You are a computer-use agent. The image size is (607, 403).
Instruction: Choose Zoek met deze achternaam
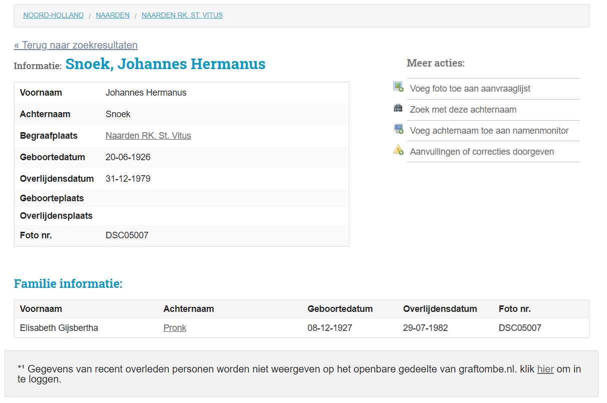tap(463, 110)
